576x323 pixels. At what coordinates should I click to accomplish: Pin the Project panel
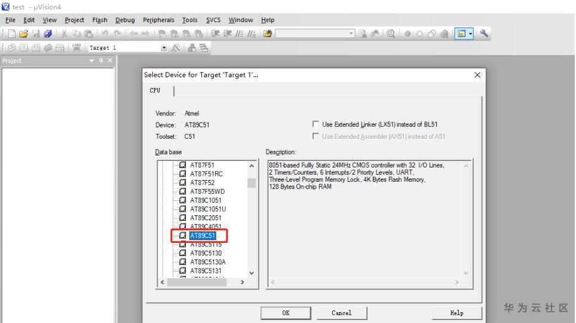click(x=100, y=60)
